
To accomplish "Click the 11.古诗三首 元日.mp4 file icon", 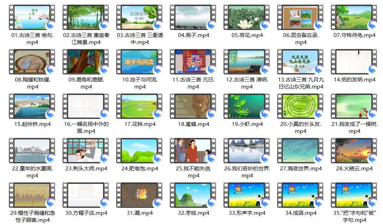I will [x=193, y=61].
